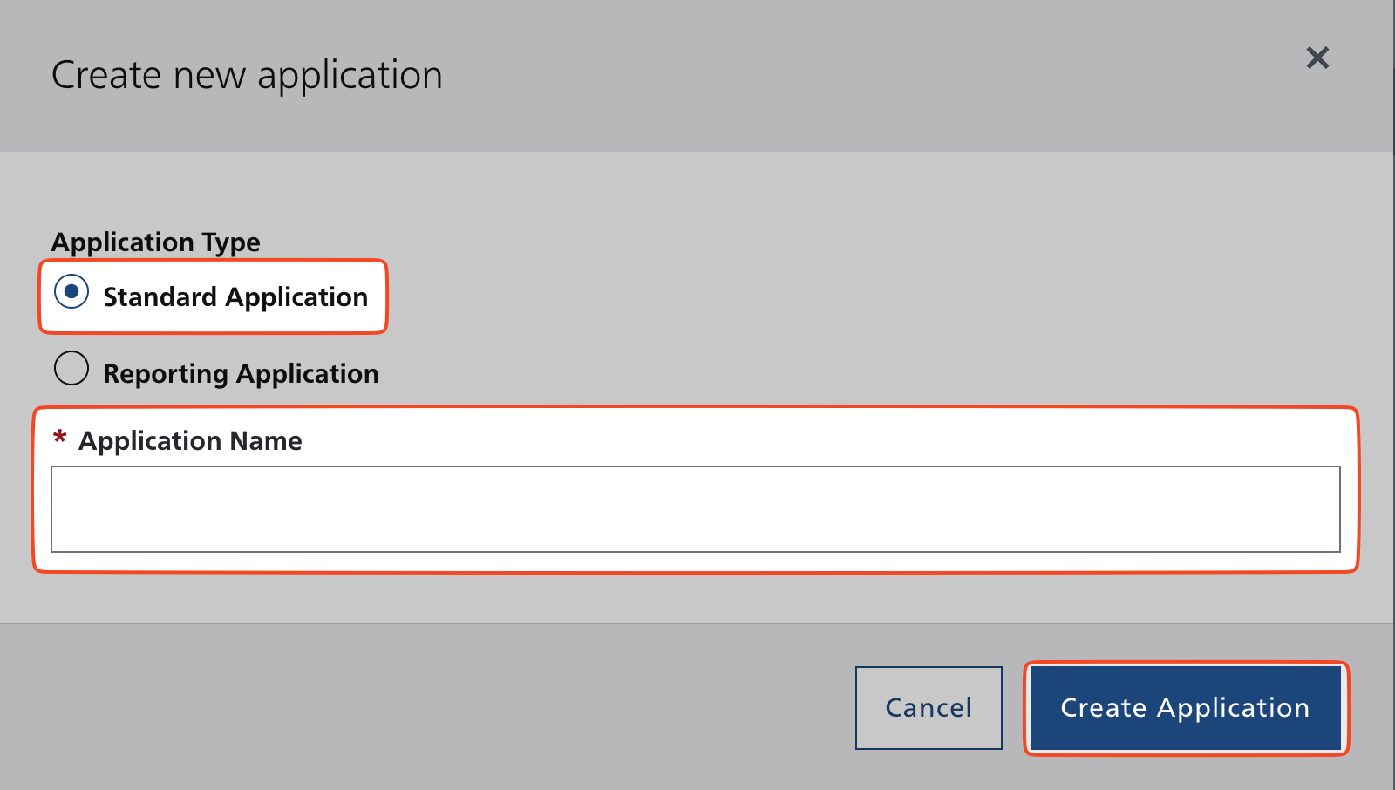This screenshot has width=1395, height=790.
Task: Focus the Application Name text field
Action: [x=695, y=509]
